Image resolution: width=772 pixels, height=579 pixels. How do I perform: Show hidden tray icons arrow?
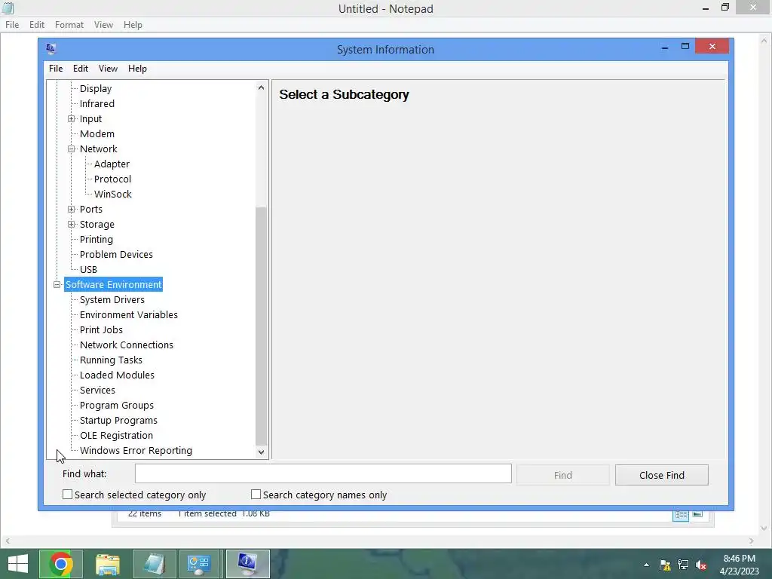click(646, 565)
